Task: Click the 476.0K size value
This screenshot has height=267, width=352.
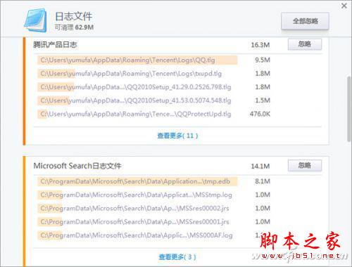Action: point(260,114)
